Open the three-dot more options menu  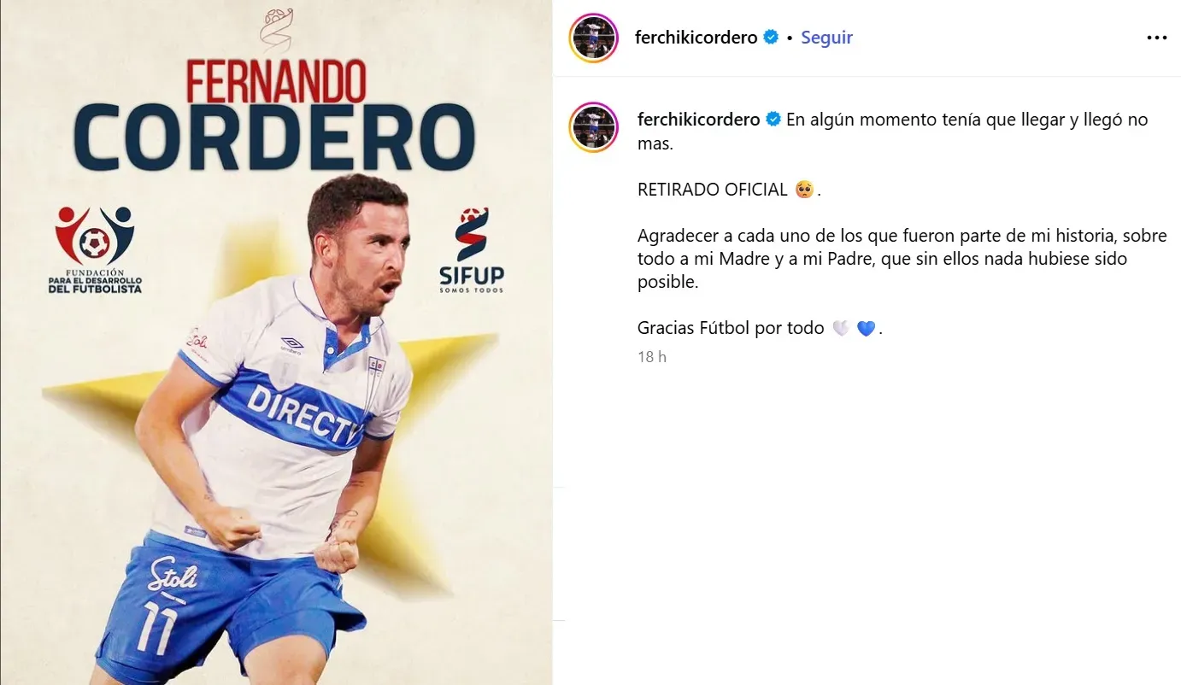tap(1156, 38)
